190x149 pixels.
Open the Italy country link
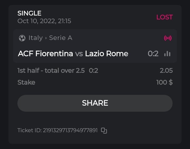[x=36, y=38]
